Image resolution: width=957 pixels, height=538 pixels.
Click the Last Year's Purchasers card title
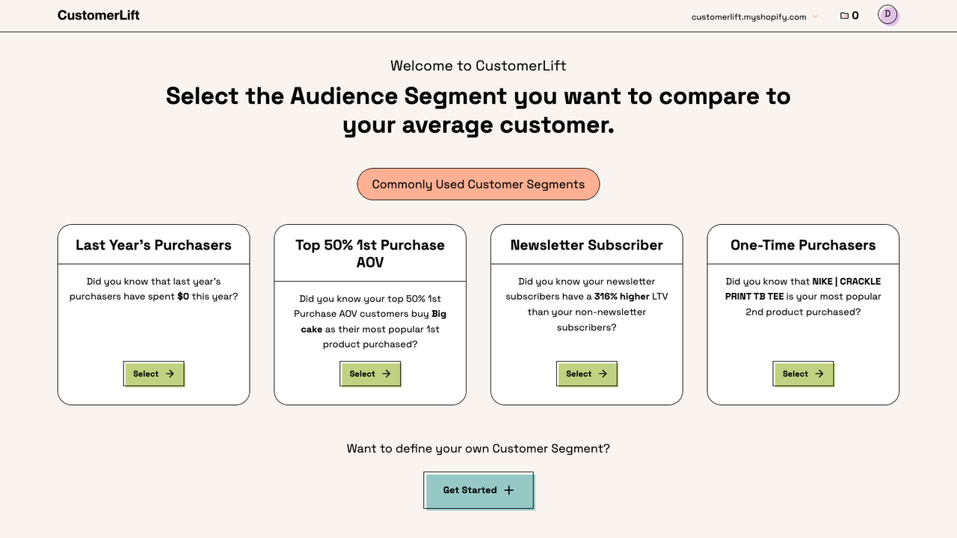click(153, 244)
